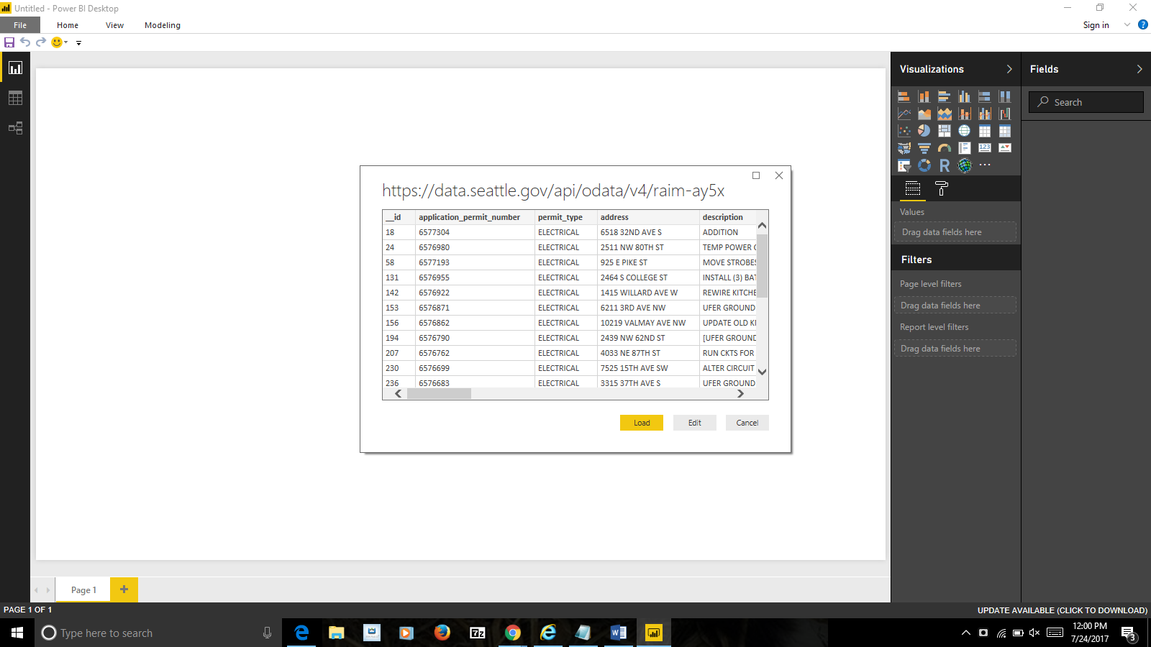Viewport: 1151px width, 647px height.
Task: Select the KPI visualization
Action: pyautogui.click(x=1005, y=148)
